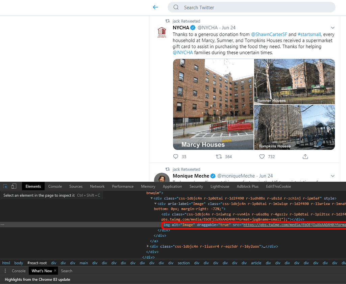346x284 pixels.
Task: Switch to the Performance tab
Action: tap(123, 186)
